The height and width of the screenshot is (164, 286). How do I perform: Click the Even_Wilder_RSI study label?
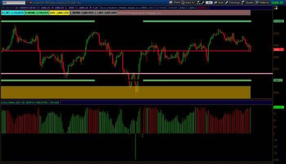coord(25,102)
